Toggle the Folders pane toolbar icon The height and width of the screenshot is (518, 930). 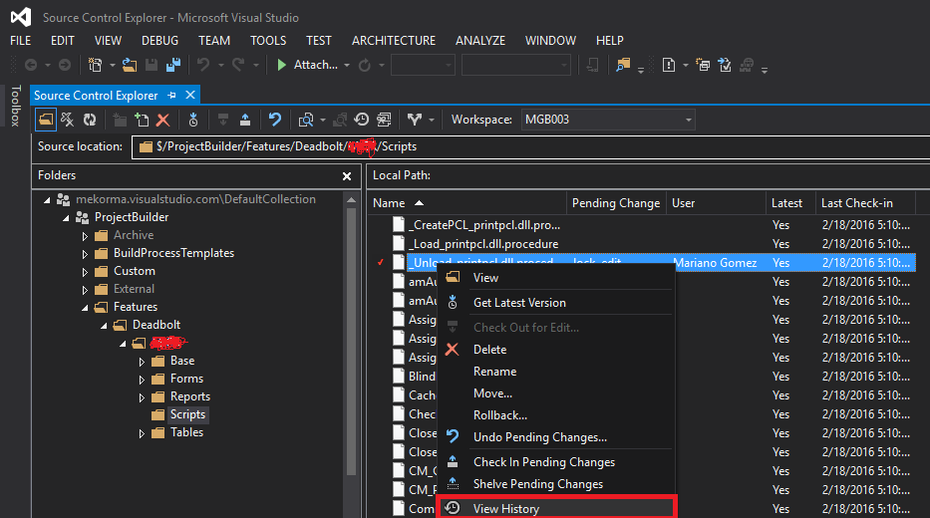pos(45,120)
